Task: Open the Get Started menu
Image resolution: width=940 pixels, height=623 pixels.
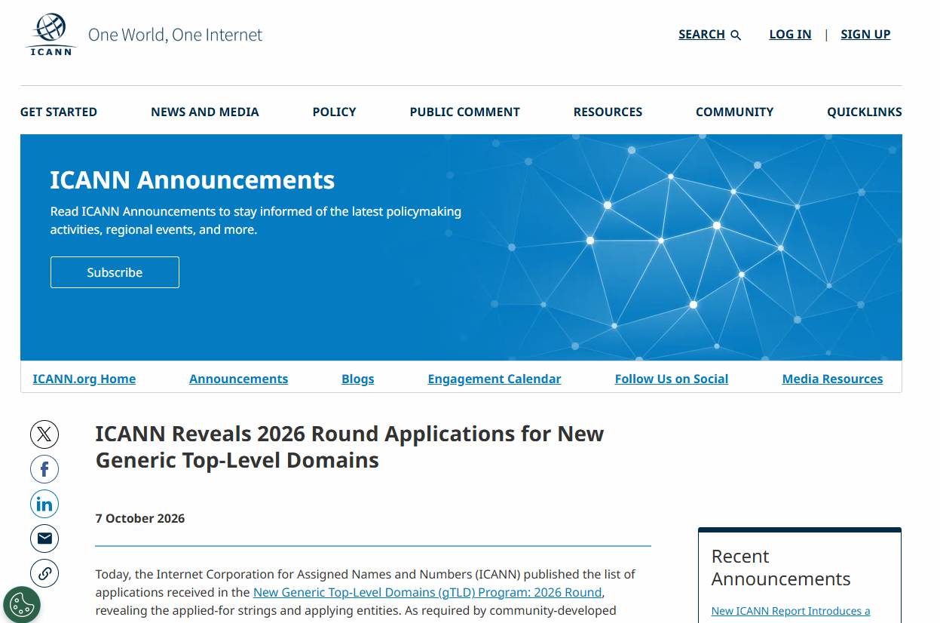Action: (x=59, y=112)
